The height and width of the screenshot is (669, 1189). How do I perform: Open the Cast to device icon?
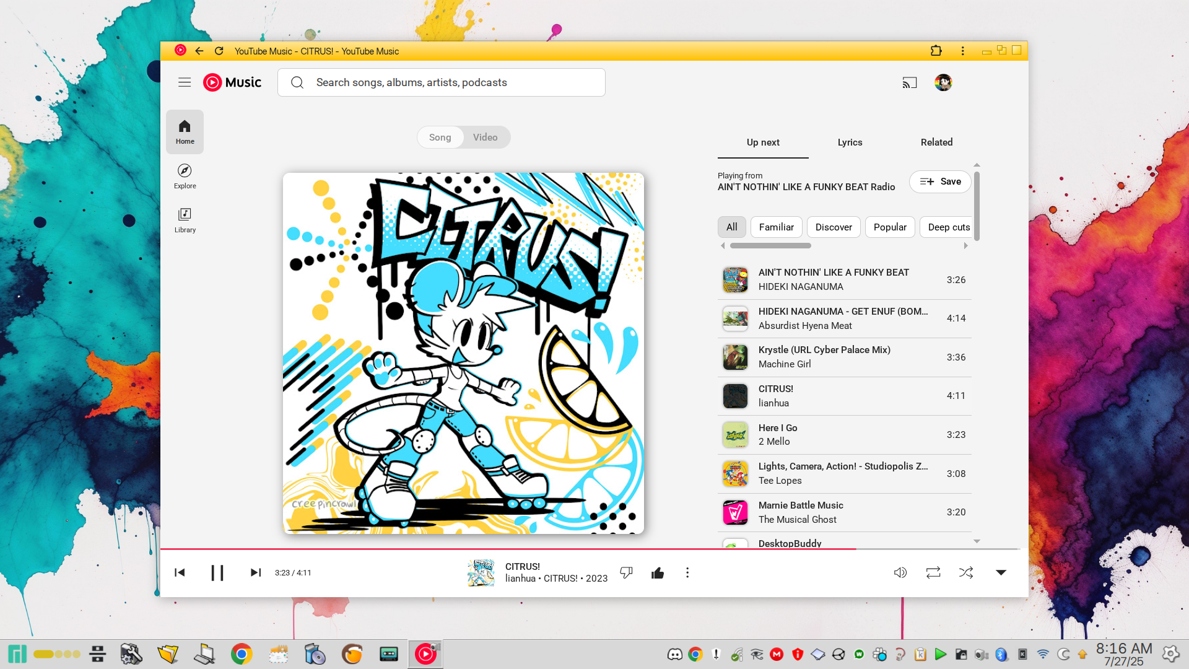(909, 82)
